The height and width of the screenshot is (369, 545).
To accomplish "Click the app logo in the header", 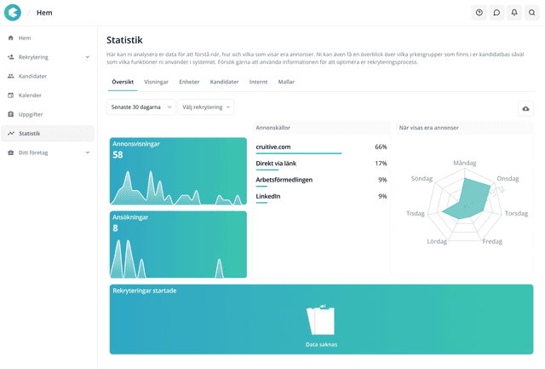I will [14, 13].
